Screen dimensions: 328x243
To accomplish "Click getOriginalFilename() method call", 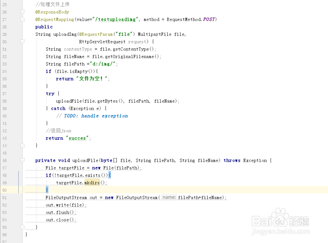I will pyautogui.click(x=132, y=56).
